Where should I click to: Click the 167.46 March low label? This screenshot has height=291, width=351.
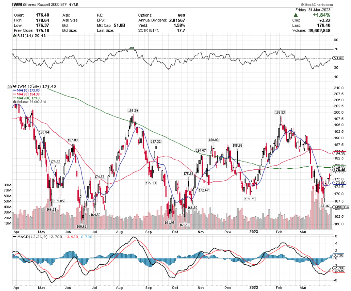point(324,206)
